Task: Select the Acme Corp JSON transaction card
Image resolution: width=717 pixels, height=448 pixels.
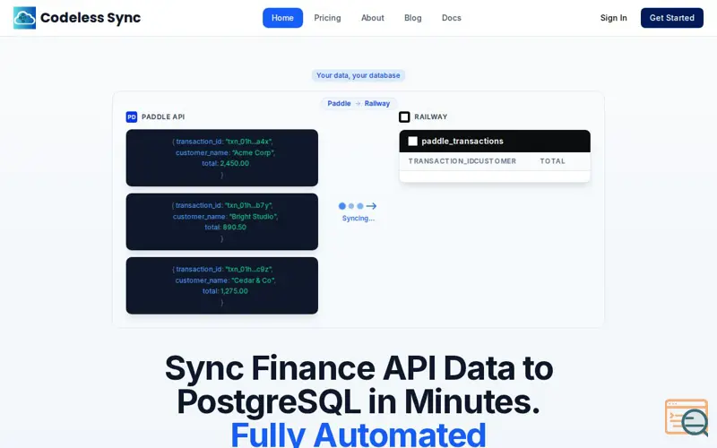Action: coord(222,158)
